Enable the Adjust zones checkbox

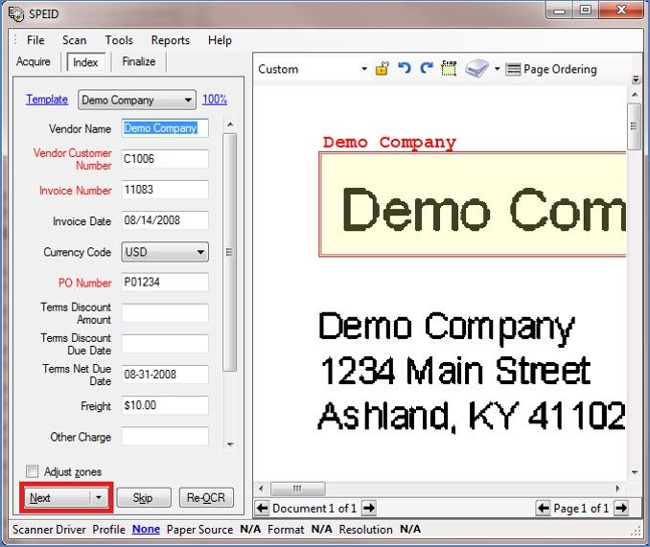pos(33,471)
